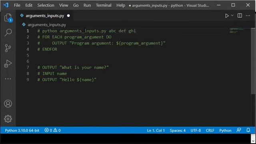Click the feedback icon in status bar
Image resolution: width=256 pixels, height=144 pixels.
(x=239, y=130)
